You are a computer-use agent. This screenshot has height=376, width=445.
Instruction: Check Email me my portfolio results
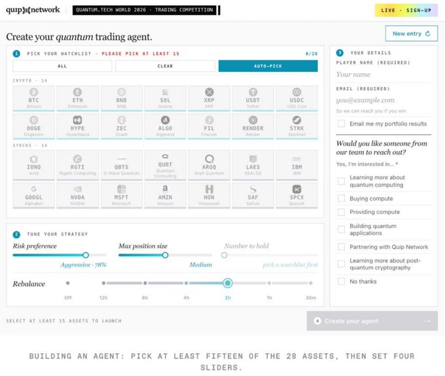point(342,124)
